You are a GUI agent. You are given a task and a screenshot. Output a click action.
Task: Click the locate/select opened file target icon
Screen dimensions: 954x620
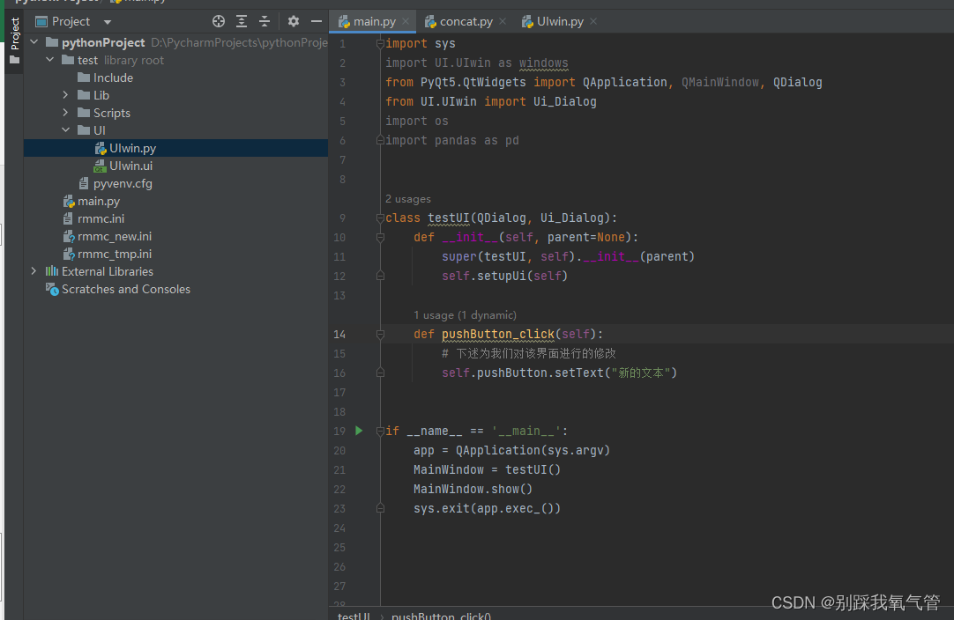point(219,21)
